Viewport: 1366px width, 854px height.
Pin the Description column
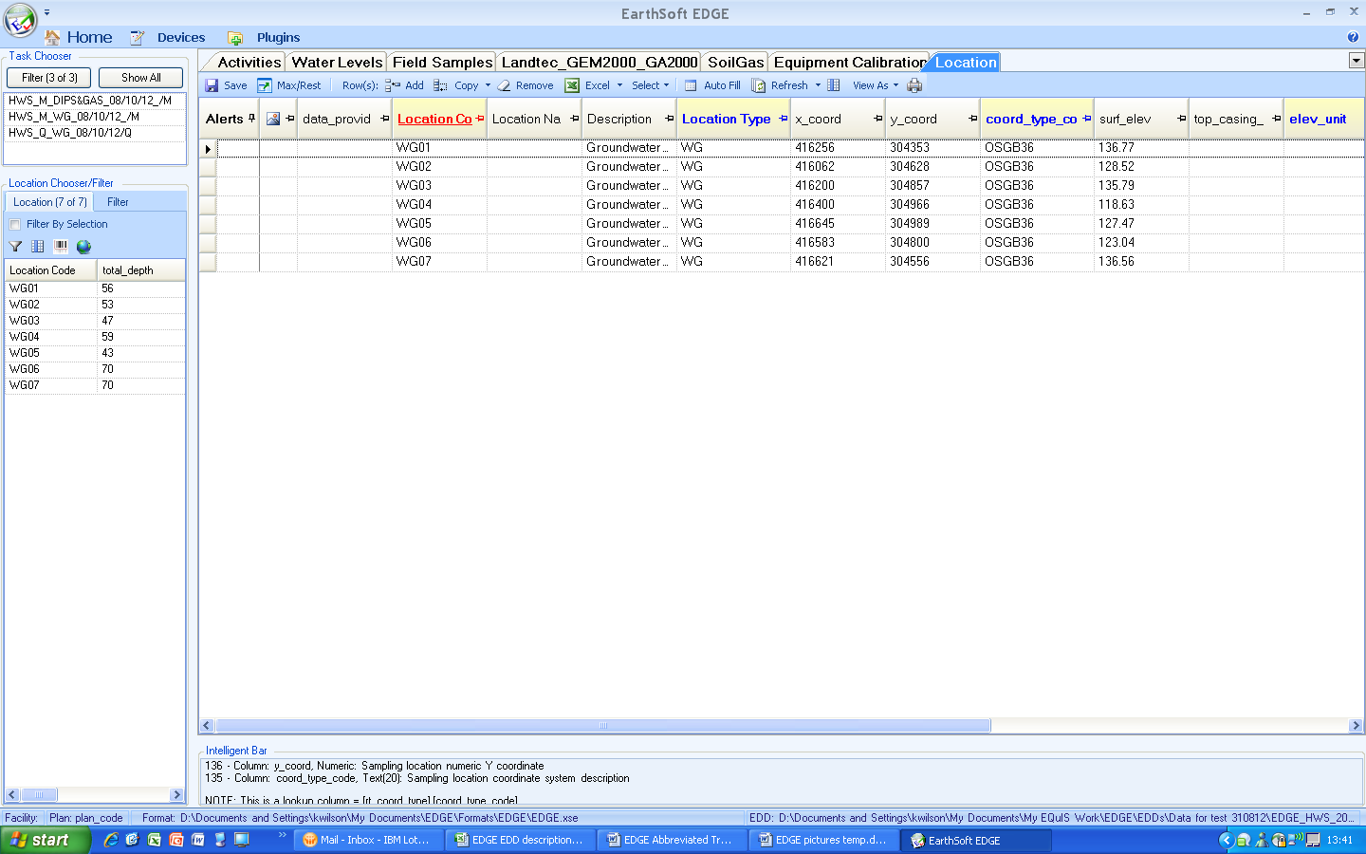point(670,119)
